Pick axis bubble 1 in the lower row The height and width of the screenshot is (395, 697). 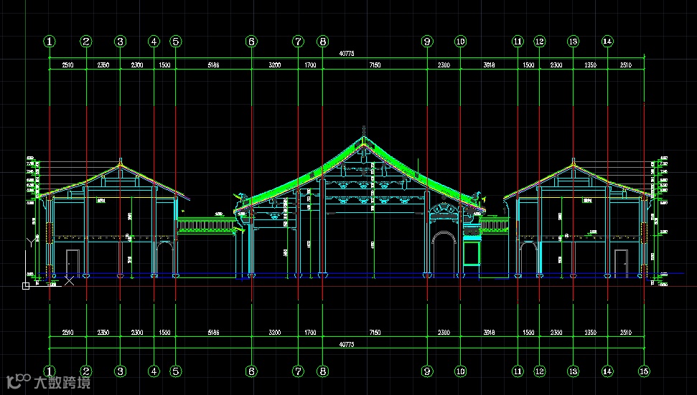pyautogui.click(x=50, y=371)
